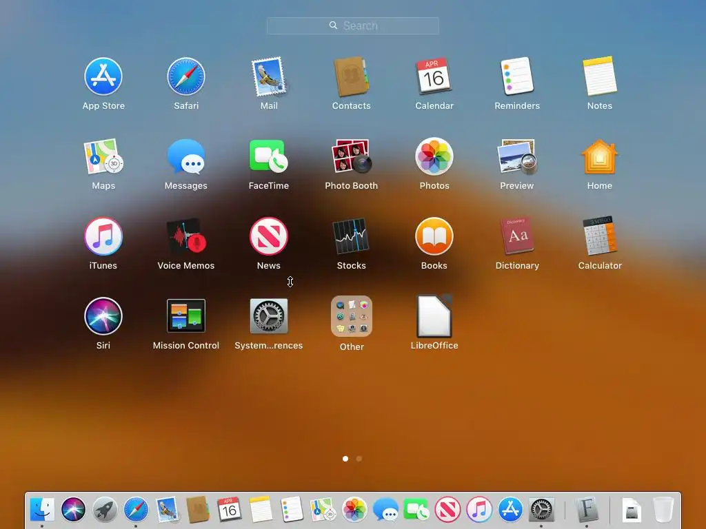The width and height of the screenshot is (706, 529).
Task: Launch Siri from Launchpad grid
Action: [103, 316]
